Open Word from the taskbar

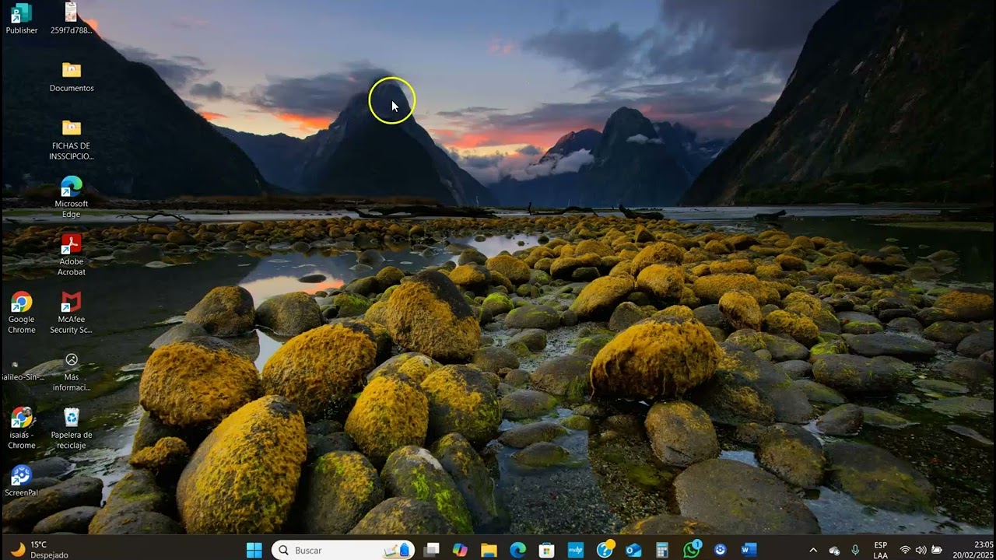[x=749, y=550]
